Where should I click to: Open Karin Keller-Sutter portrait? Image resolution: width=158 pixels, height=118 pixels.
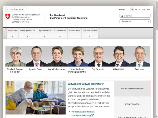[57, 56]
